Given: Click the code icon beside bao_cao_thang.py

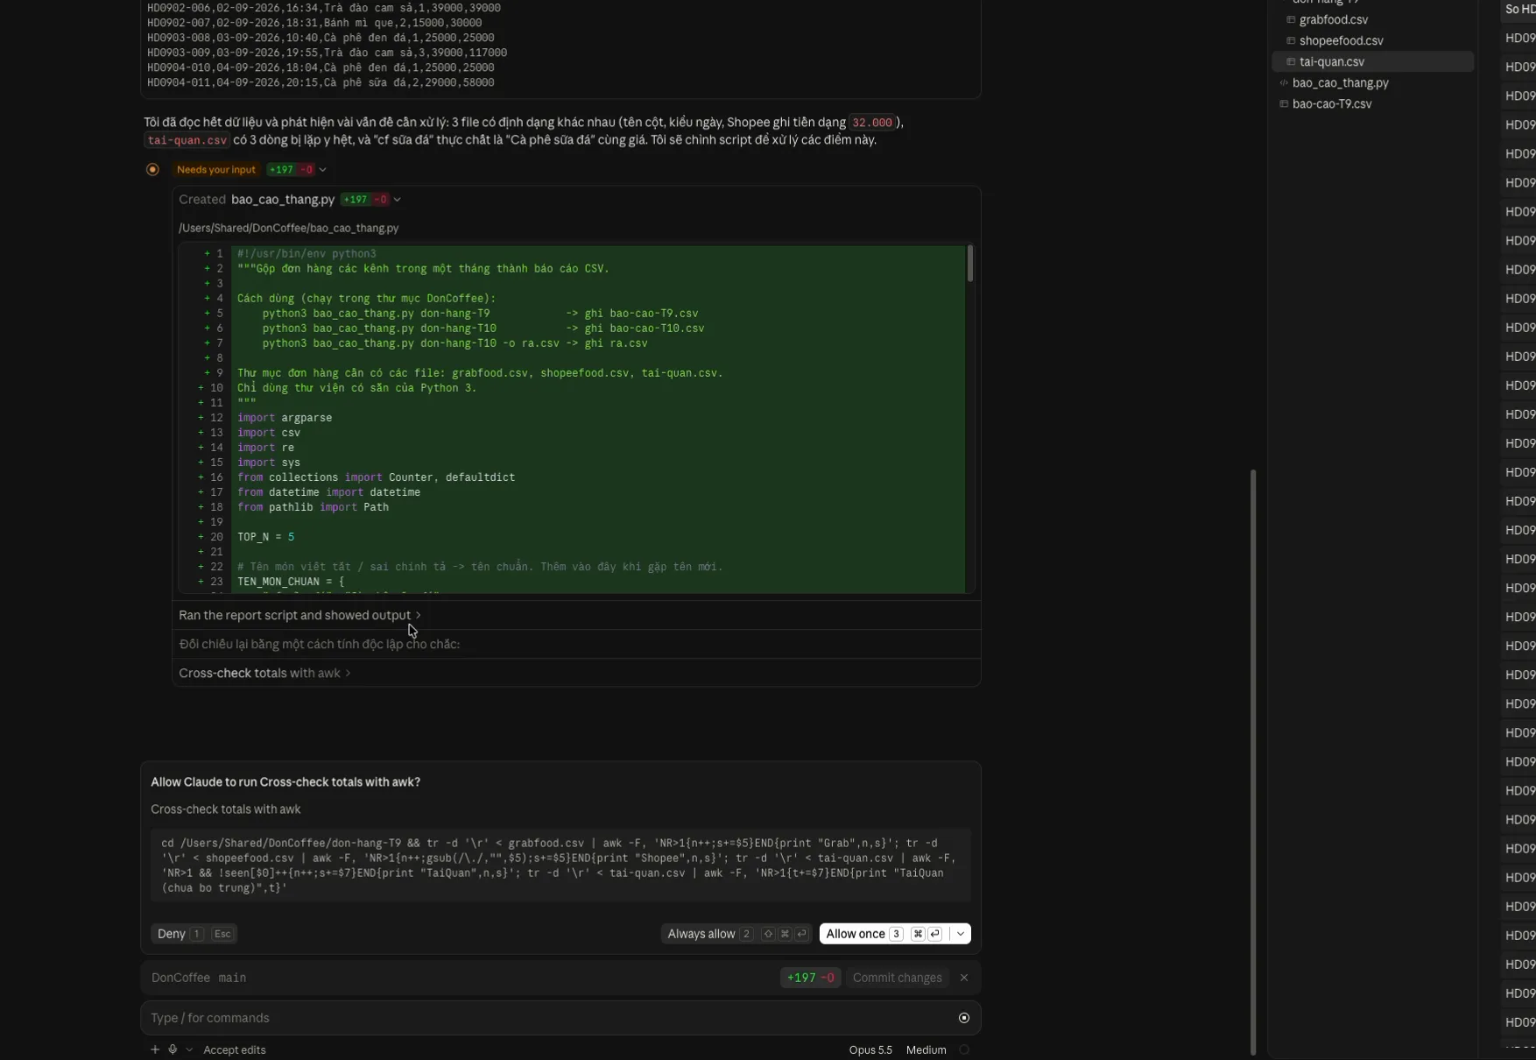Looking at the screenshot, I should [x=1284, y=82].
